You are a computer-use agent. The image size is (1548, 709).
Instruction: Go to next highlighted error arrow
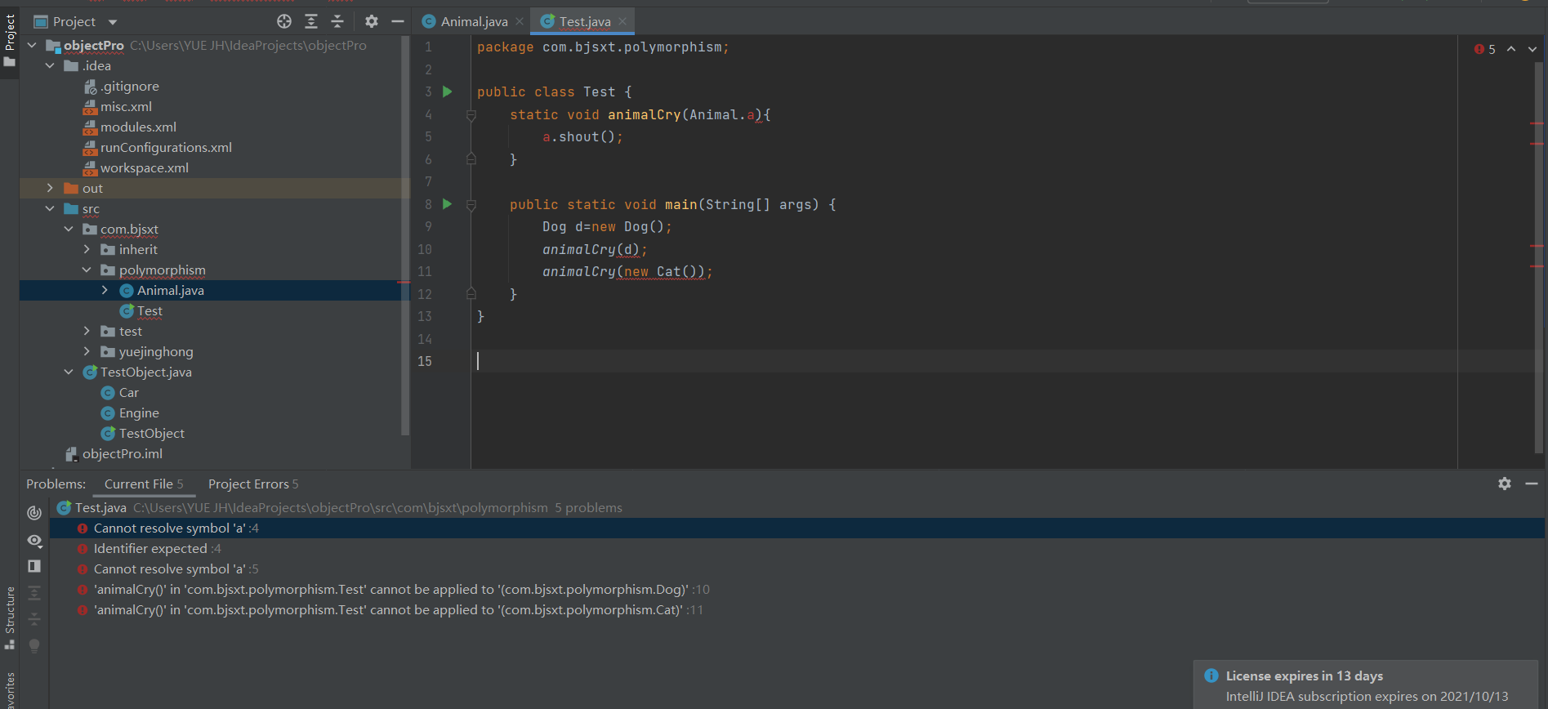1532,49
